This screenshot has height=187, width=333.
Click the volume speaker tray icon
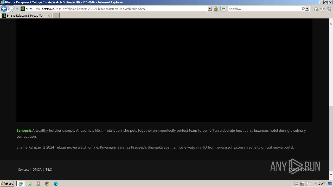click(x=296, y=184)
